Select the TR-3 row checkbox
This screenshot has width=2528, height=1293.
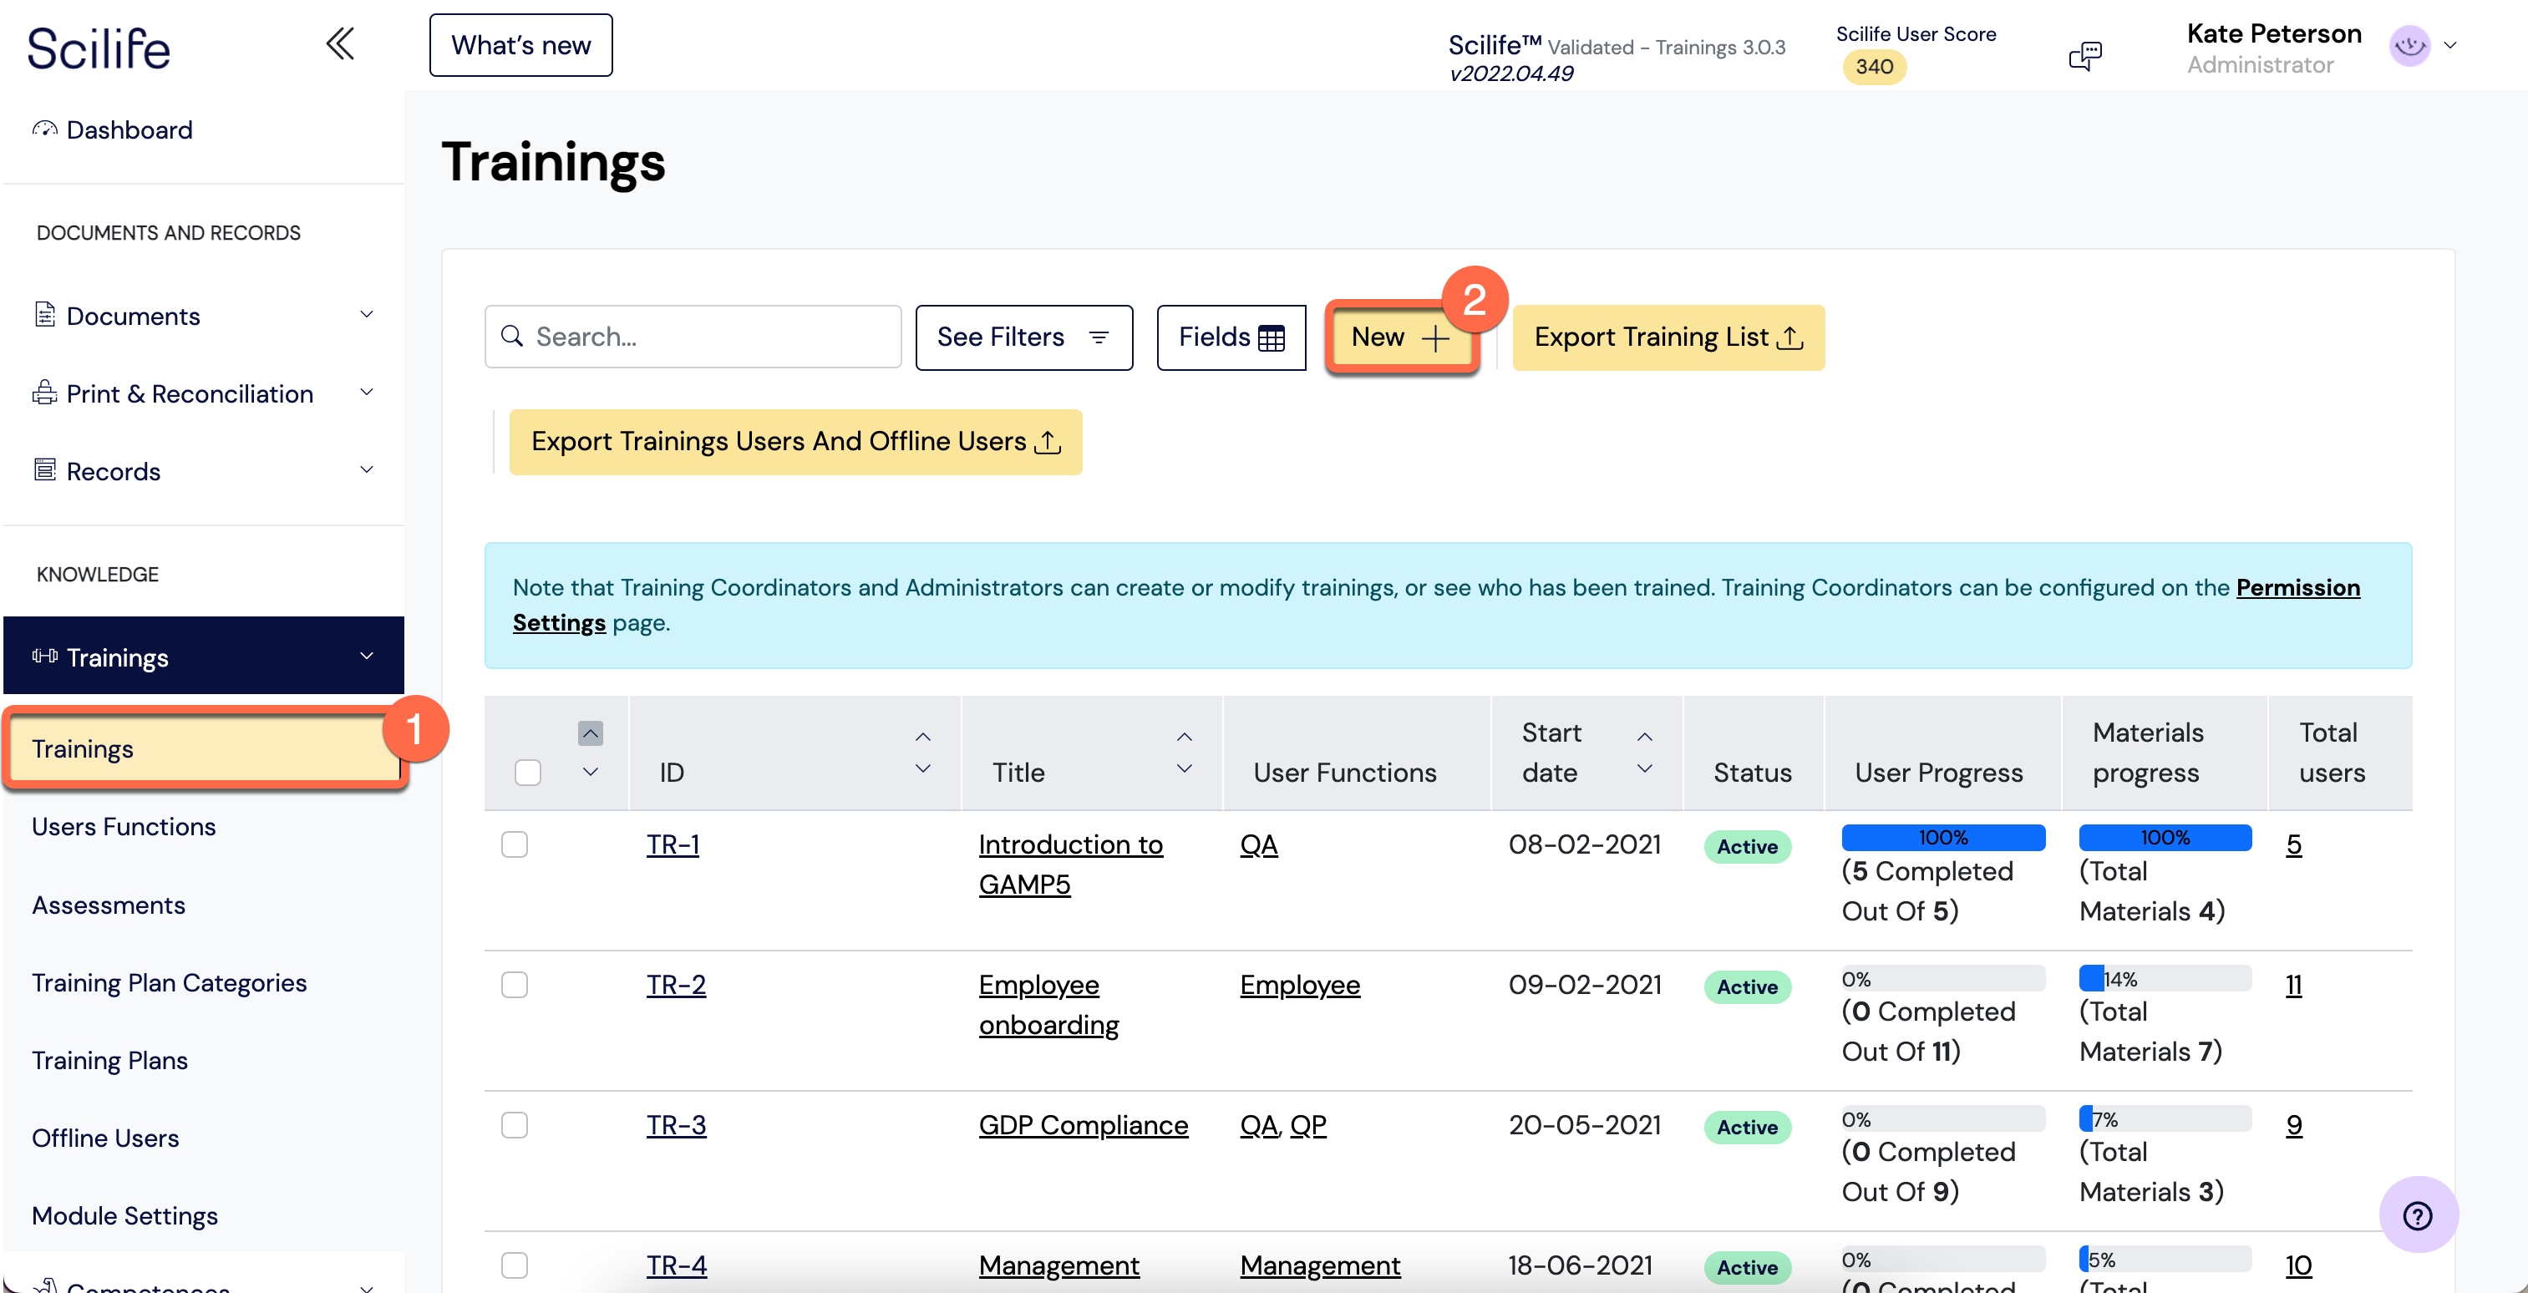tap(515, 1124)
